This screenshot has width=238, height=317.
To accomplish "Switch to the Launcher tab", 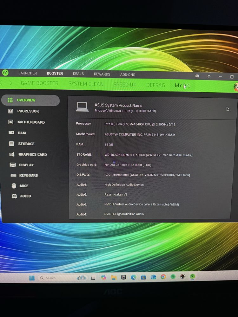I will pyautogui.click(x=28, y=73).
